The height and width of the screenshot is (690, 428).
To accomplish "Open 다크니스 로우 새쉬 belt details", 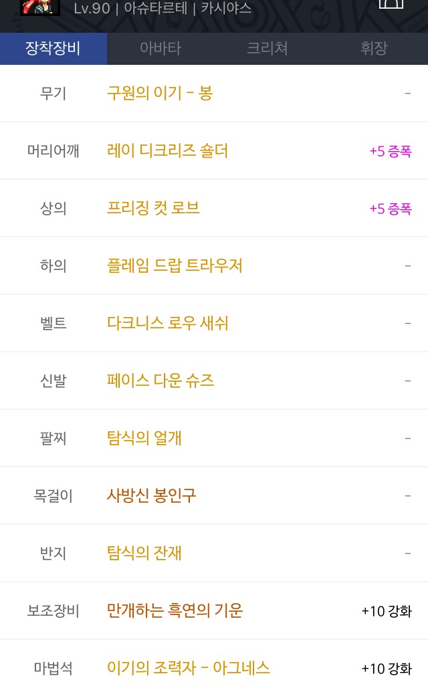I will coord(167,324).
